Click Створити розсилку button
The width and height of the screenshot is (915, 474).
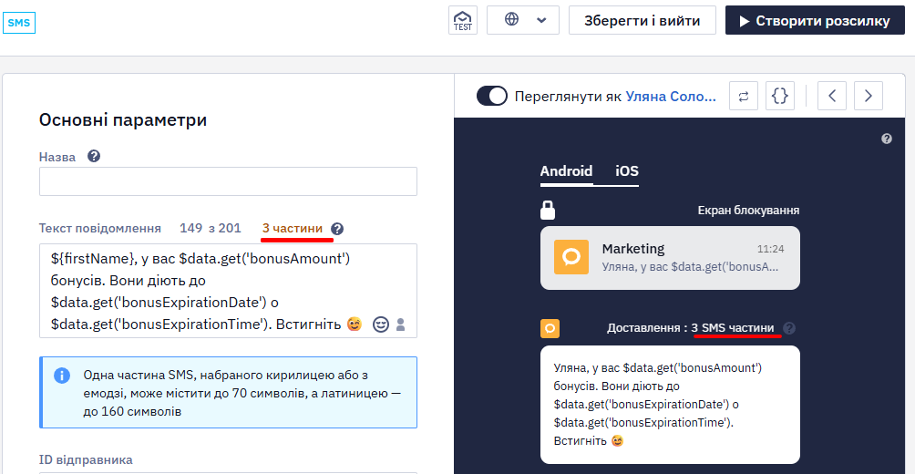point(816,20)
